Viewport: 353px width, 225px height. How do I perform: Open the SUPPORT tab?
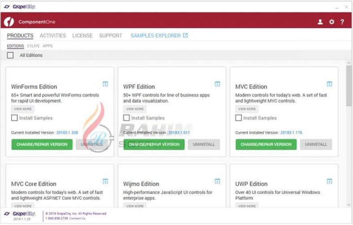(x=110, y=36)
